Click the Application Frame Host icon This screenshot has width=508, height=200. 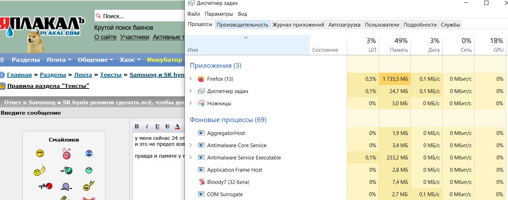tap(201, 170)
